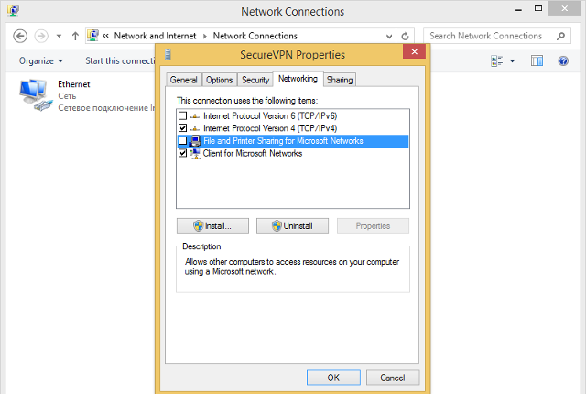586x394 pixels.
Task: Switch to the Sharing tab
Action: (340, 80)
